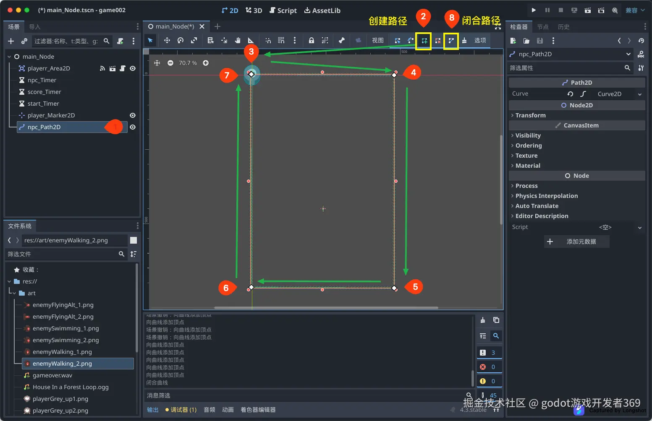
Task: Select the npc_Timer node
Action: pos(42,80)
